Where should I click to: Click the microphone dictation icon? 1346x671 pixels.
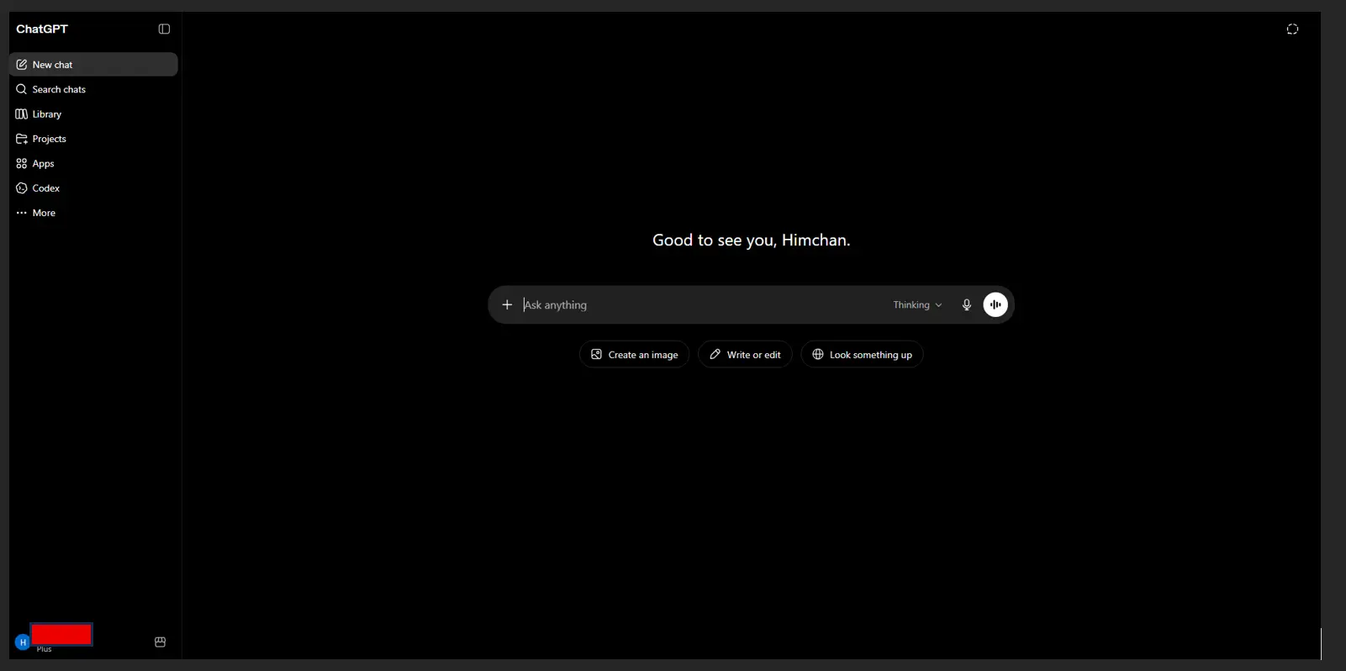pos(967,304)
